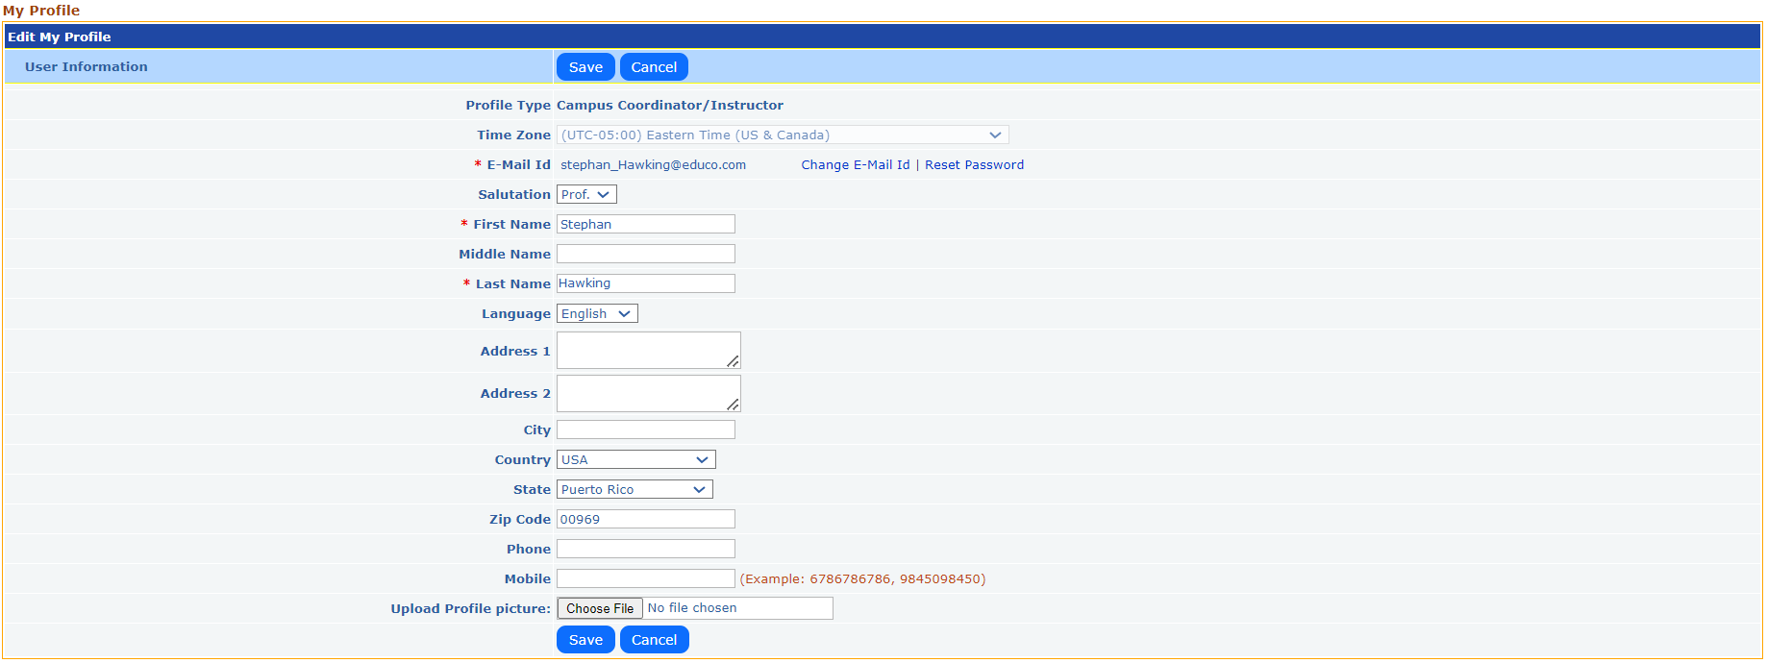The width and height of the screenshot is (1767, 663).
Task: Open the Change E-Mail Id link
Action: click(855, 165)
